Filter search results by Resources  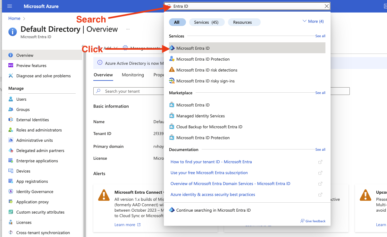pos(244,22)
